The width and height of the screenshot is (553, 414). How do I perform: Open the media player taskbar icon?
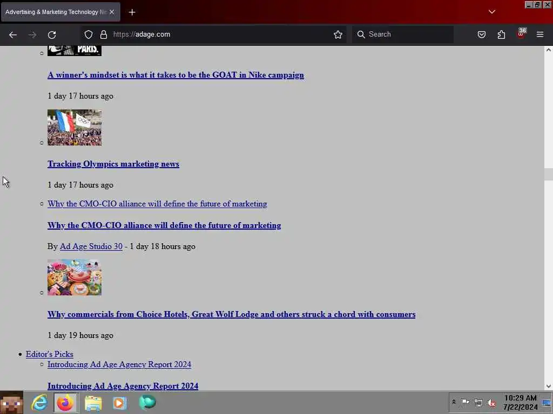(119, 403)
